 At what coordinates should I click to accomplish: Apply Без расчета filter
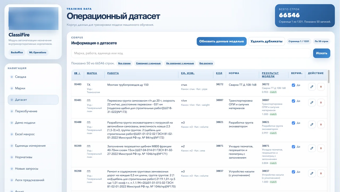point(206,63)
